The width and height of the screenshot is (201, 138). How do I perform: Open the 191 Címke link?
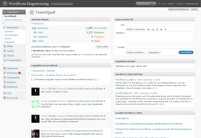(38, 41)
